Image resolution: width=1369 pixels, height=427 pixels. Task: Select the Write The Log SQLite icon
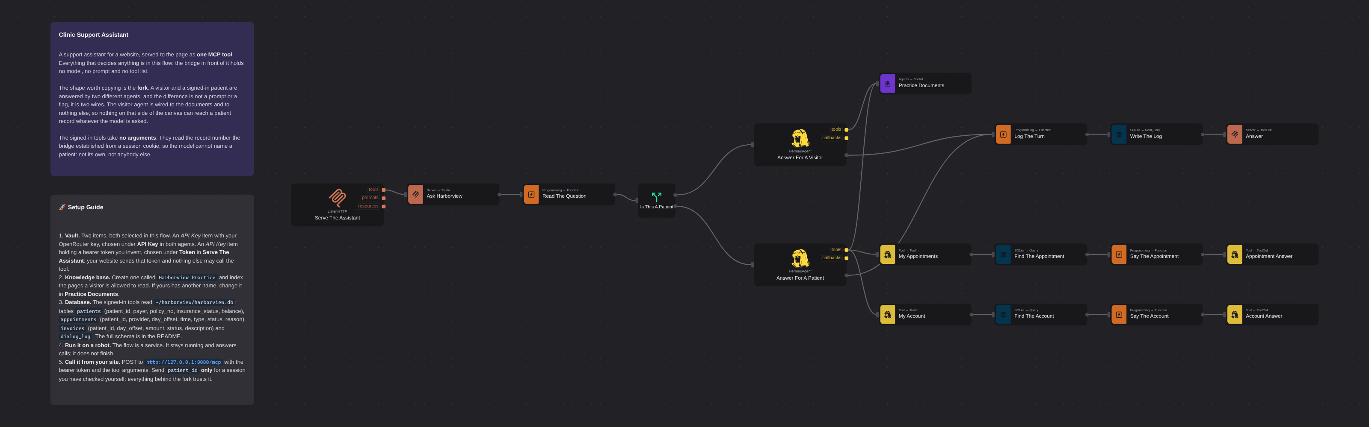[1119, 135]
